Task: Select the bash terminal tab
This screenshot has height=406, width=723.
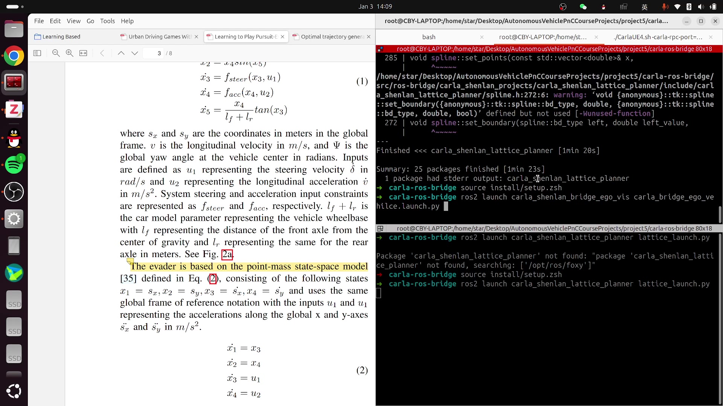Action: (x=429, y=37)
